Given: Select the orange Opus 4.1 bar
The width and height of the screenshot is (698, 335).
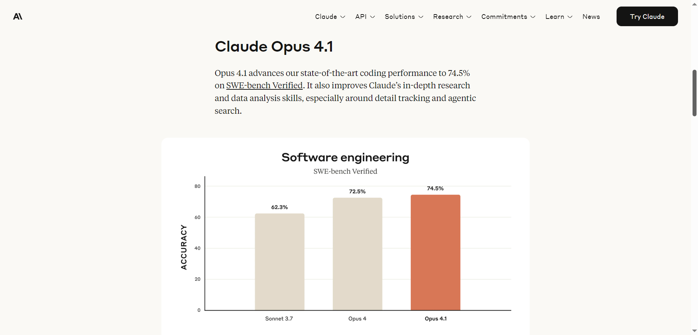Looking at the screenshot, I should pyautogui.click(x=436, y=253).
